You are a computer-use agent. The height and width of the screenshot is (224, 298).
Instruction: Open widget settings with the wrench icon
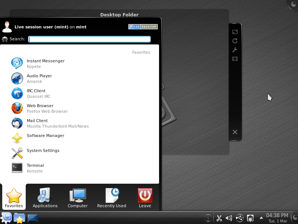(235, 50)
